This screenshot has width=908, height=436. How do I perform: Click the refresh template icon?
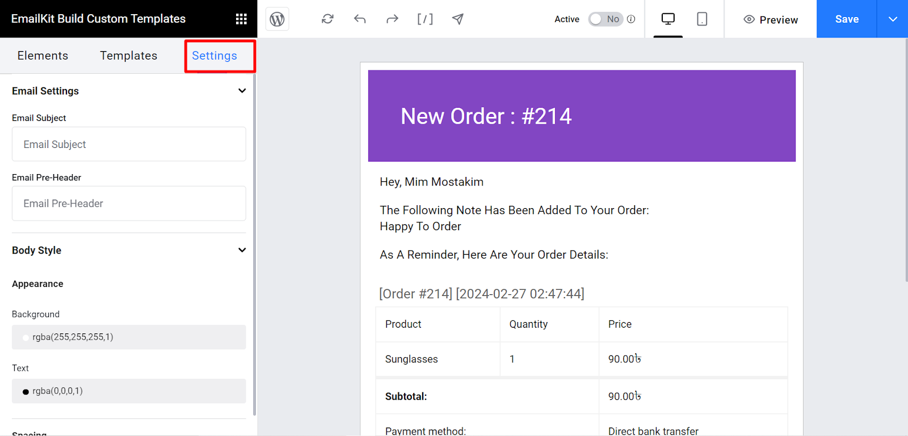[x=327, y=19]
